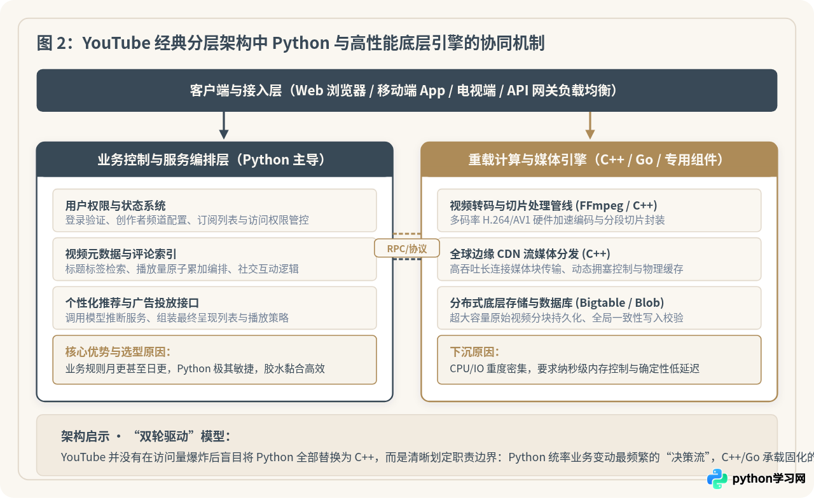Click the "业务规则月更甚至日更" sentence
This screenshot has width=814, height=498.
coord(195,368)
